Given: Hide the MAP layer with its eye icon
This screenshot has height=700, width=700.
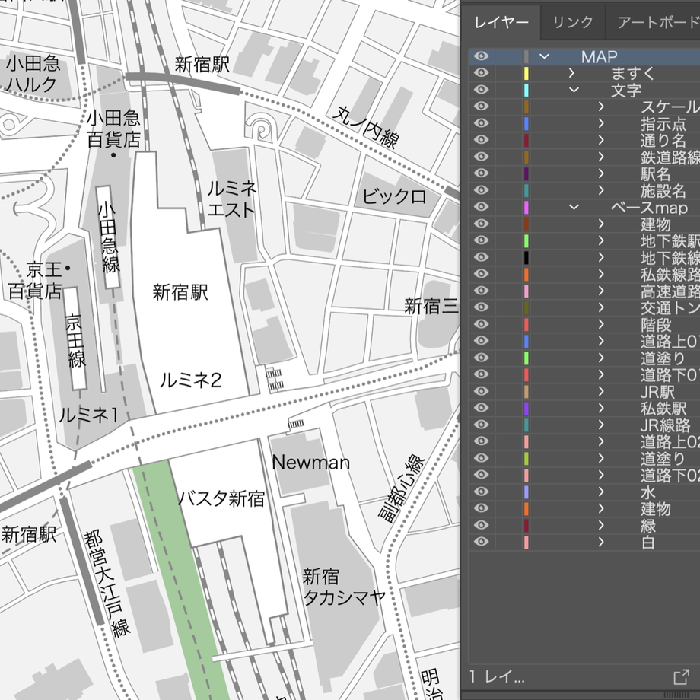Looking at the screenshot, I should (x=481, y=56).
